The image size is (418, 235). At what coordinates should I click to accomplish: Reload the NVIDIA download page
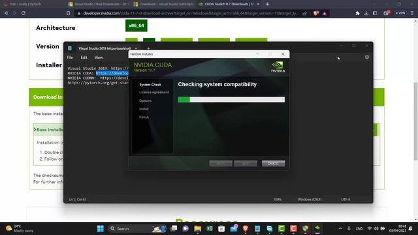[24, 13]
